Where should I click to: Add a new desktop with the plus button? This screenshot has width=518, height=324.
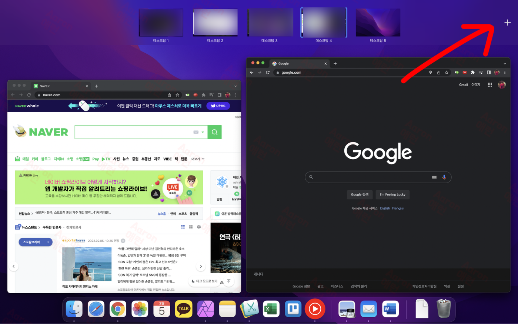[507, 23]
